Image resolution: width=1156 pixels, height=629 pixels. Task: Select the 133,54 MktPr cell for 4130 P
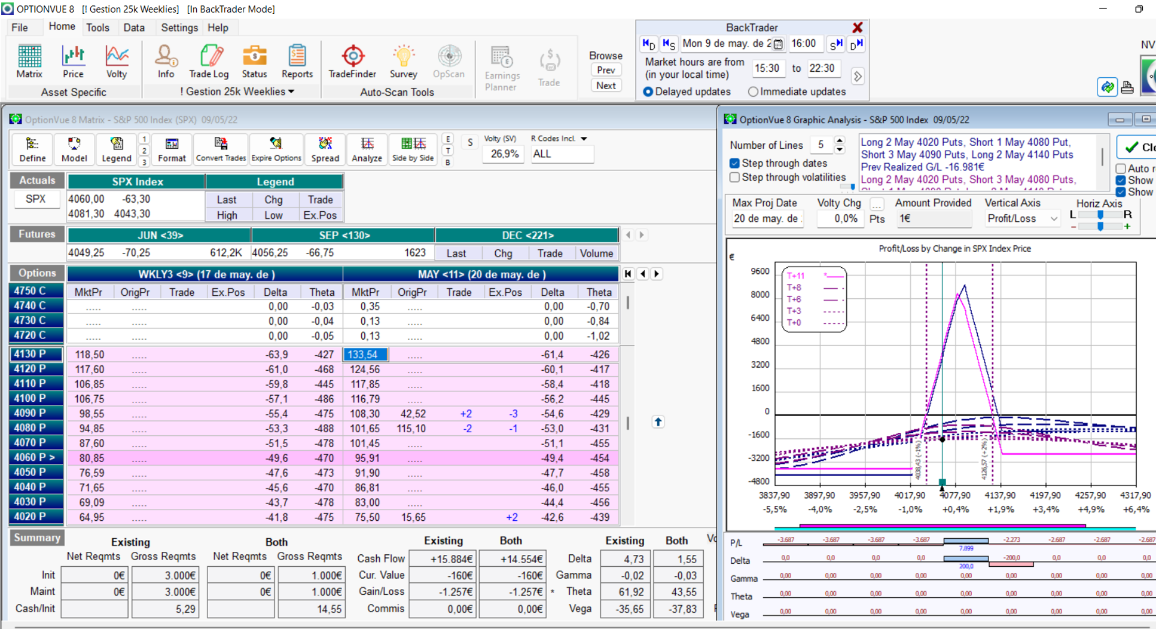[365, 355]
